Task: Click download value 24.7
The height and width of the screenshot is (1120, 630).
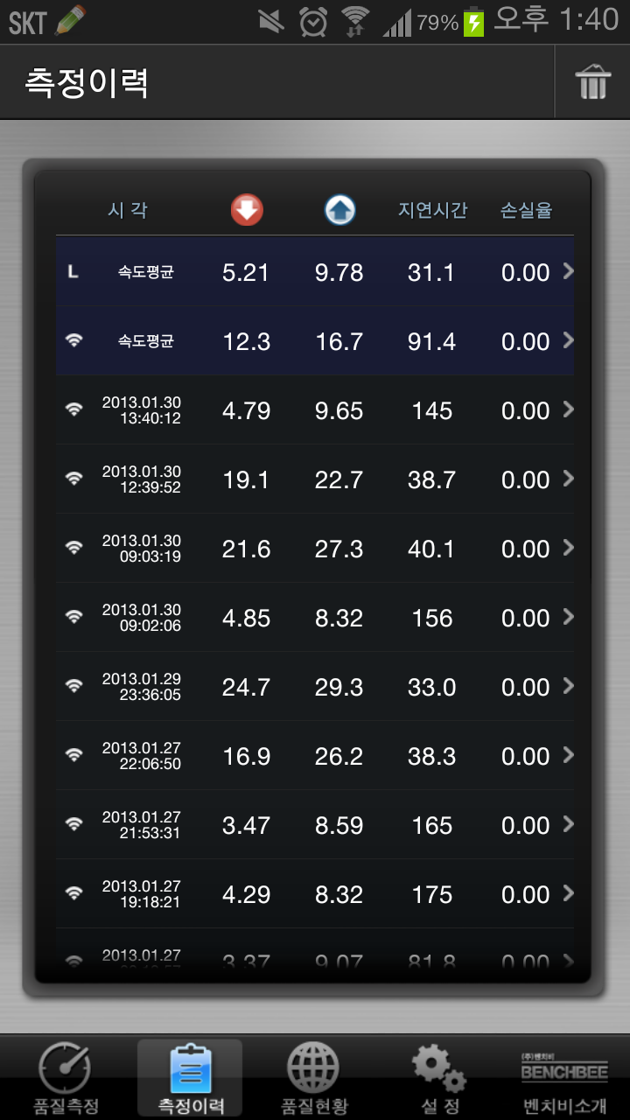Action: click(246, 688)
